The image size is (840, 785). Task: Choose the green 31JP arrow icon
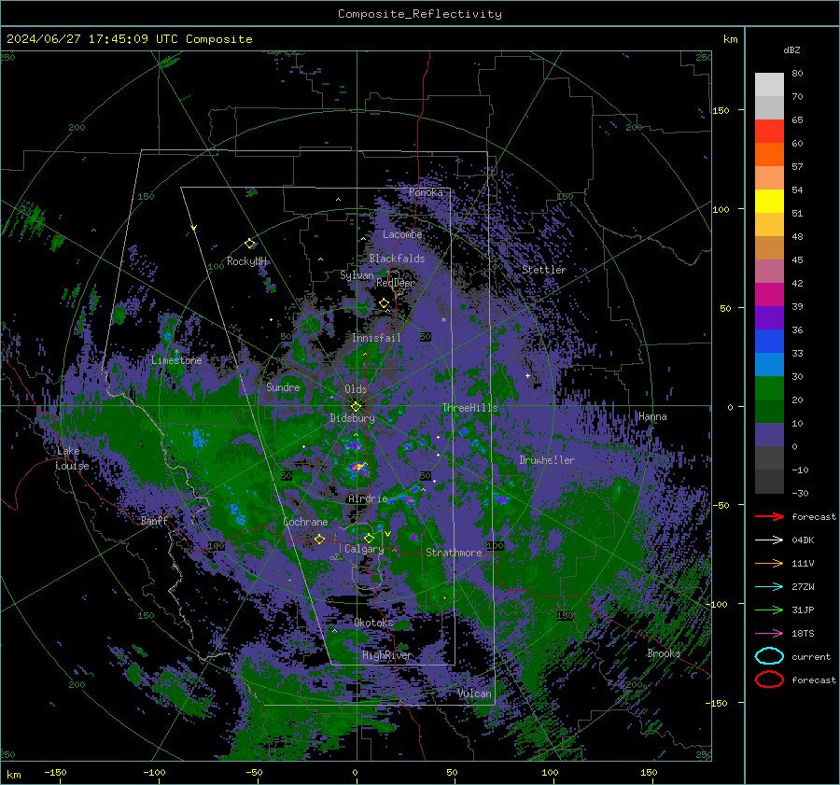(769, 610)
